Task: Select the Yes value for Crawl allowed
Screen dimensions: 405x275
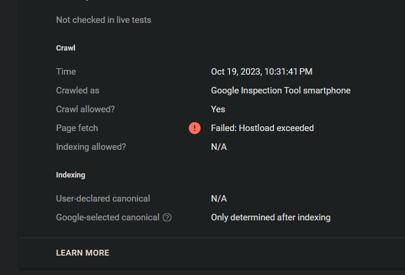Action: (x=218, y=109)
